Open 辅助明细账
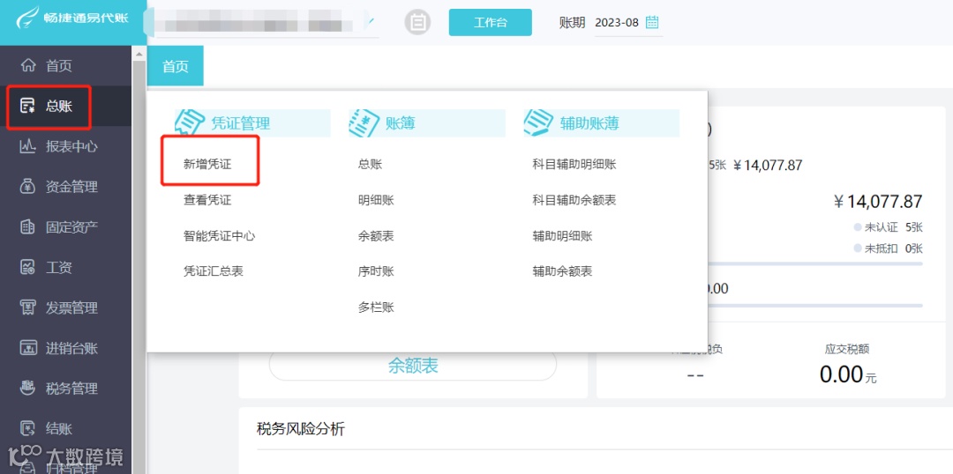 562,235
